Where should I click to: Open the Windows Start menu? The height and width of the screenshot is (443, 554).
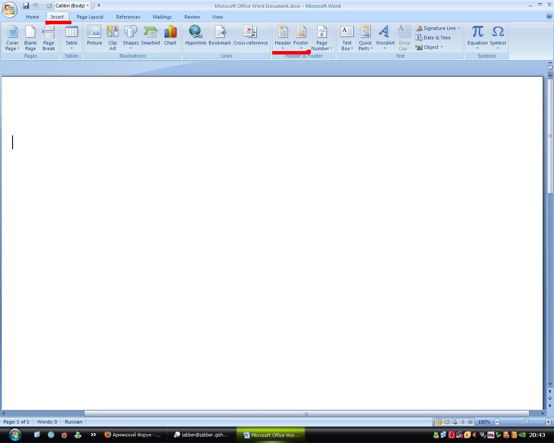(15, 434)
